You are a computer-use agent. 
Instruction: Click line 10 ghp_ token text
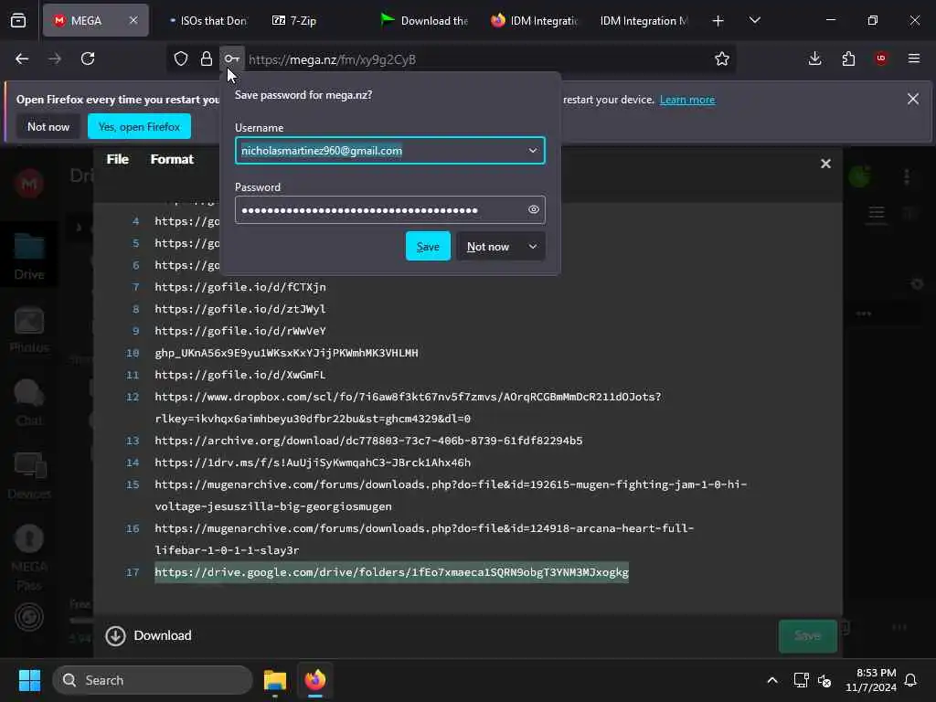[286, 353]
